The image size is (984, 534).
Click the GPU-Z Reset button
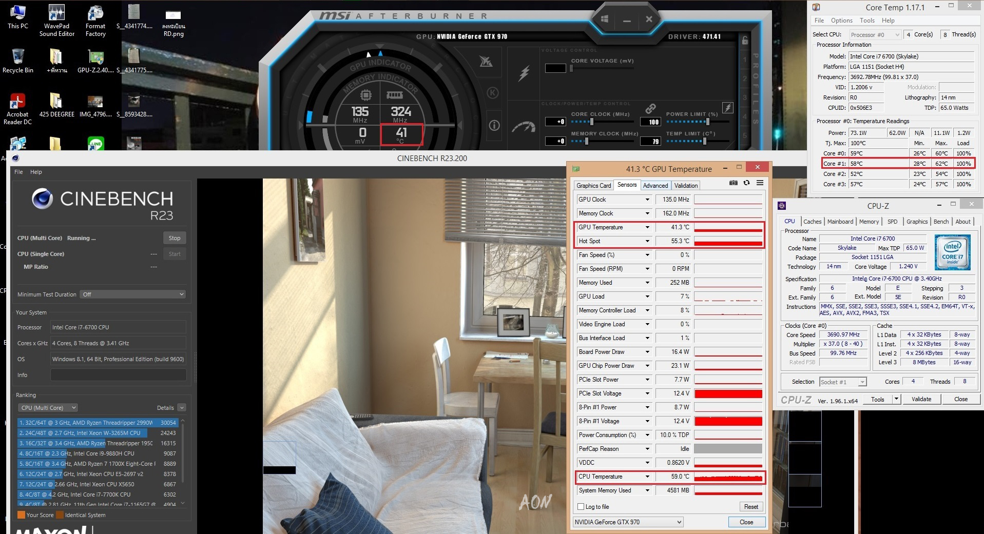point(751,507)
